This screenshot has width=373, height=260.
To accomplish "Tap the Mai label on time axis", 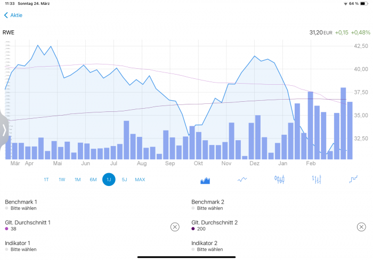I will click(58, 164).
